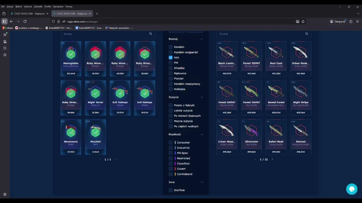Click Zaloguj się account button
362x203 pixels.
coord(338,21)
